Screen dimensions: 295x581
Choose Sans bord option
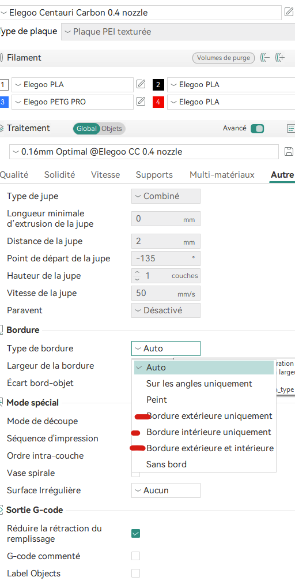click(x=203, y=464)
